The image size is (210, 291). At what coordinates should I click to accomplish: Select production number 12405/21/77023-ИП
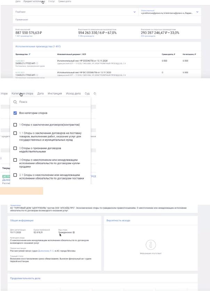tap(25, 75)
